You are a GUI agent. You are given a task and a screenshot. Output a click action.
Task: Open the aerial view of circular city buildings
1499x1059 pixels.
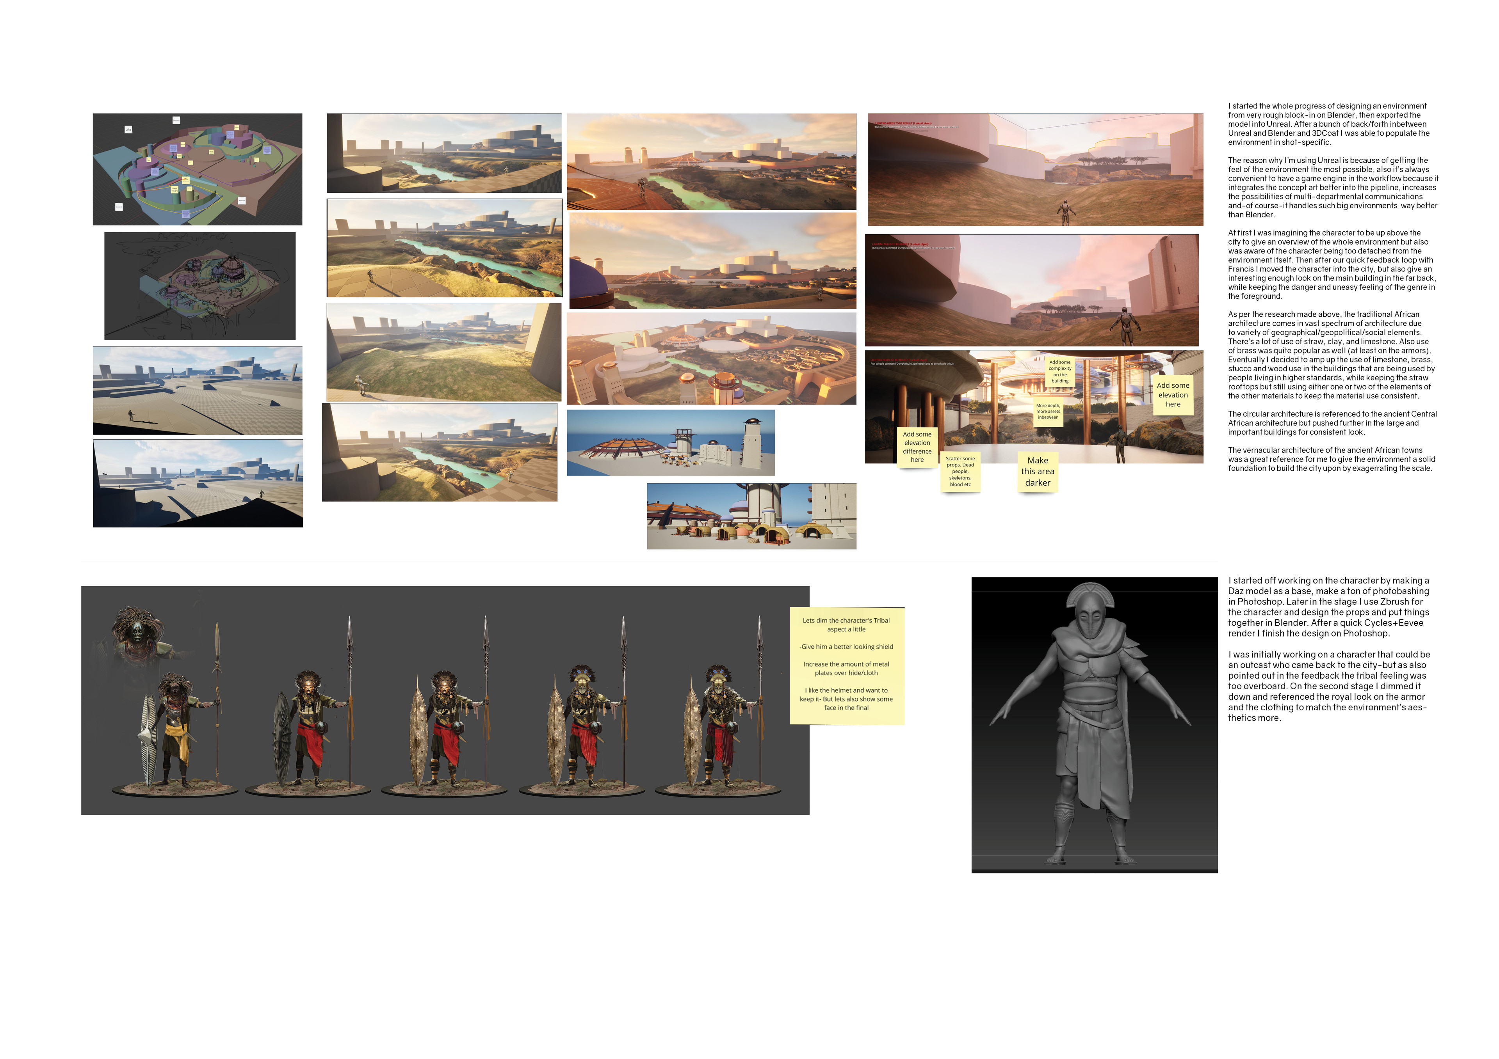coord(712,358)
